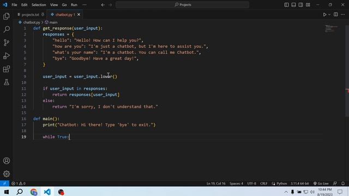Close the chatbot.py tab
This screenshot has height=196, width=349.
[x=79, y=15]
